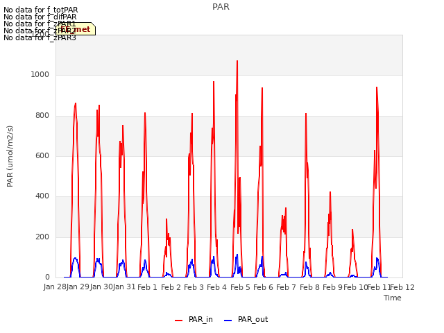Click the red PAR_in legend swatch
This screenshot has height=333, width=444.
179,321
